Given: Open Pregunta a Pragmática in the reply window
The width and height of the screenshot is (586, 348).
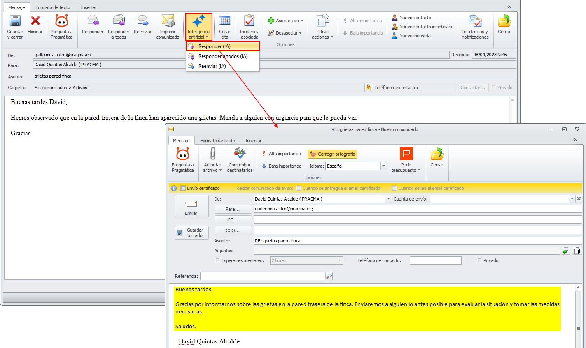Looking at the screenshot, I should 182,160.
